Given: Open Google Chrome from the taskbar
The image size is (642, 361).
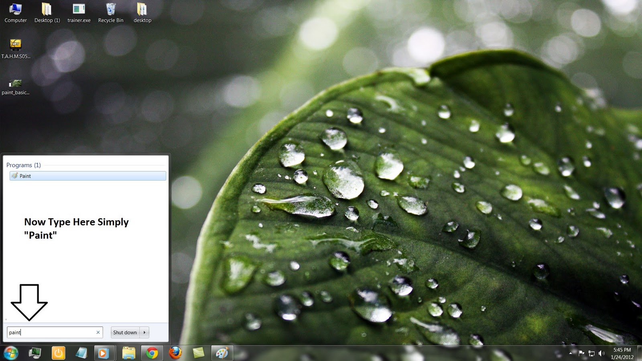Looking at the screenshot, I should 152,353.
